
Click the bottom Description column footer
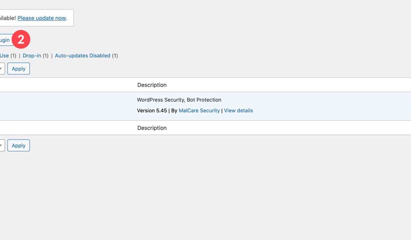point(152,128)
